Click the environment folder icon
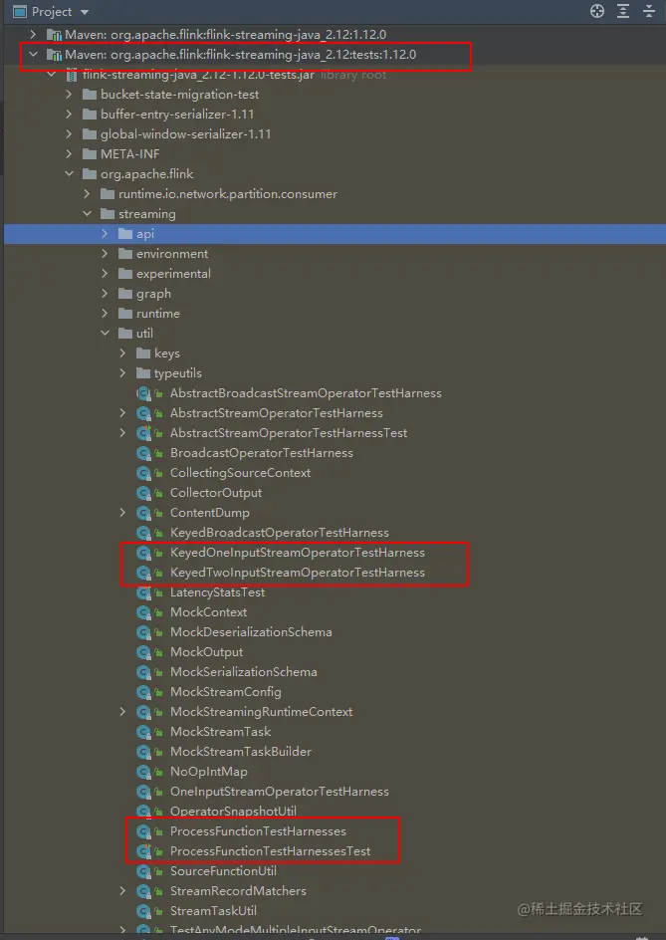Viewport: 666px width, 940px height. 125,254
